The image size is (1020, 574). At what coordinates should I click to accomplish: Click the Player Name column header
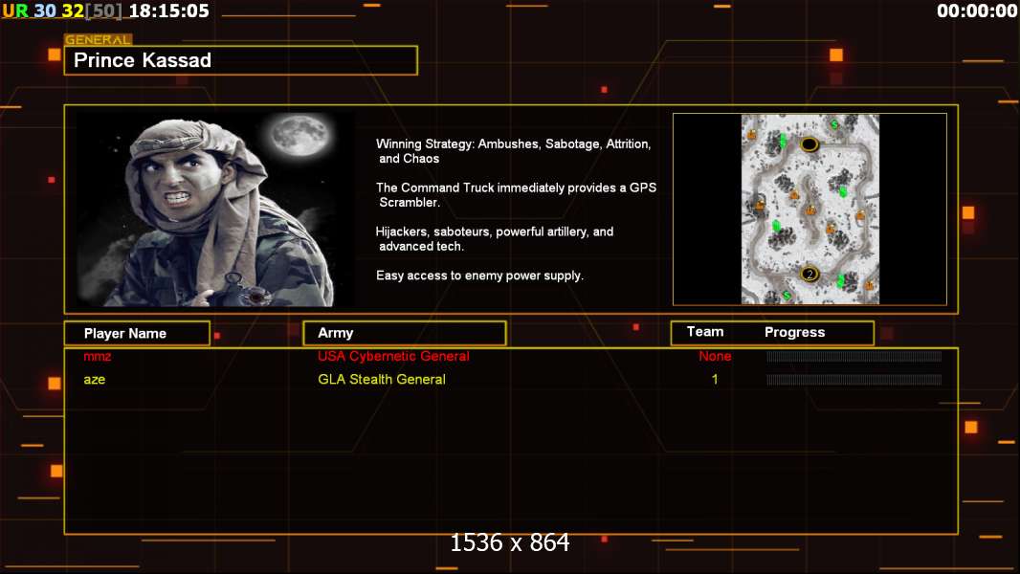pyautogui.click(x=137, y=334)
